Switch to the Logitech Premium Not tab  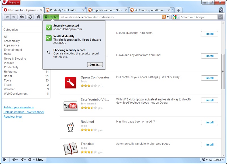coord(107,9)
